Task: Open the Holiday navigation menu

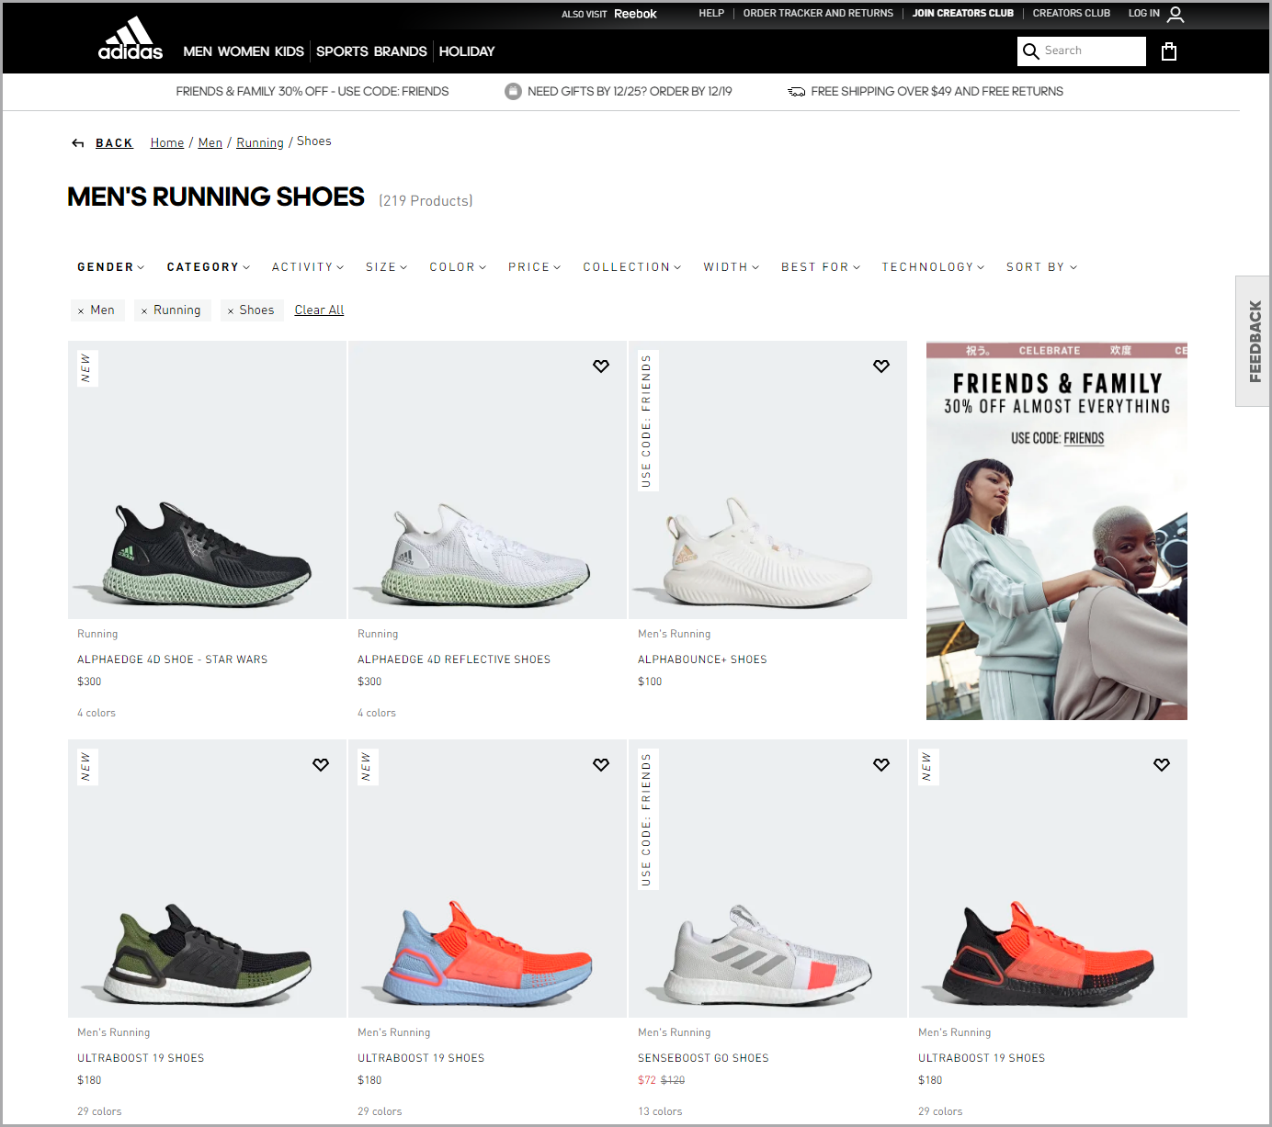Action: 467,51
